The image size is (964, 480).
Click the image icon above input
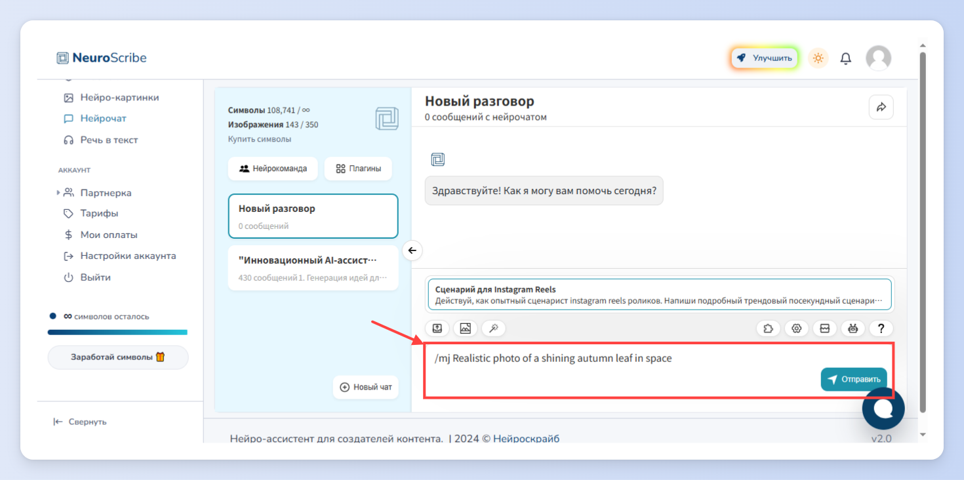[x=465, y=329]
